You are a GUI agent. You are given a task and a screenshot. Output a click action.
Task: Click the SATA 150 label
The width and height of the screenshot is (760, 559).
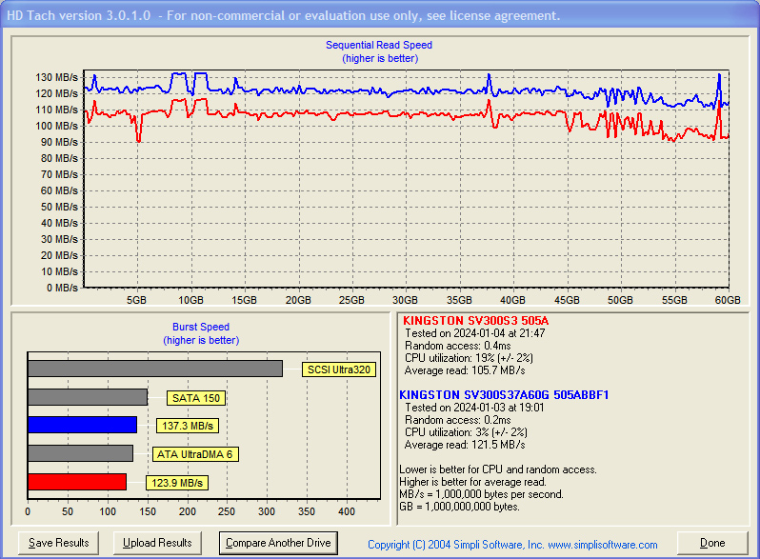(x=195, y=398)
